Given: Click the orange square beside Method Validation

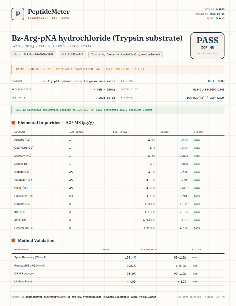Looking at the screenshot, I should click(13, 240).
